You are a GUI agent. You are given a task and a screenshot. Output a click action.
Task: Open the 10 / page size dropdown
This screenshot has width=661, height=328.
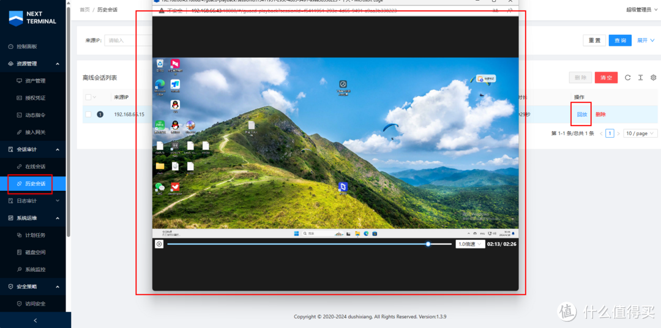(x=640, y=133)
